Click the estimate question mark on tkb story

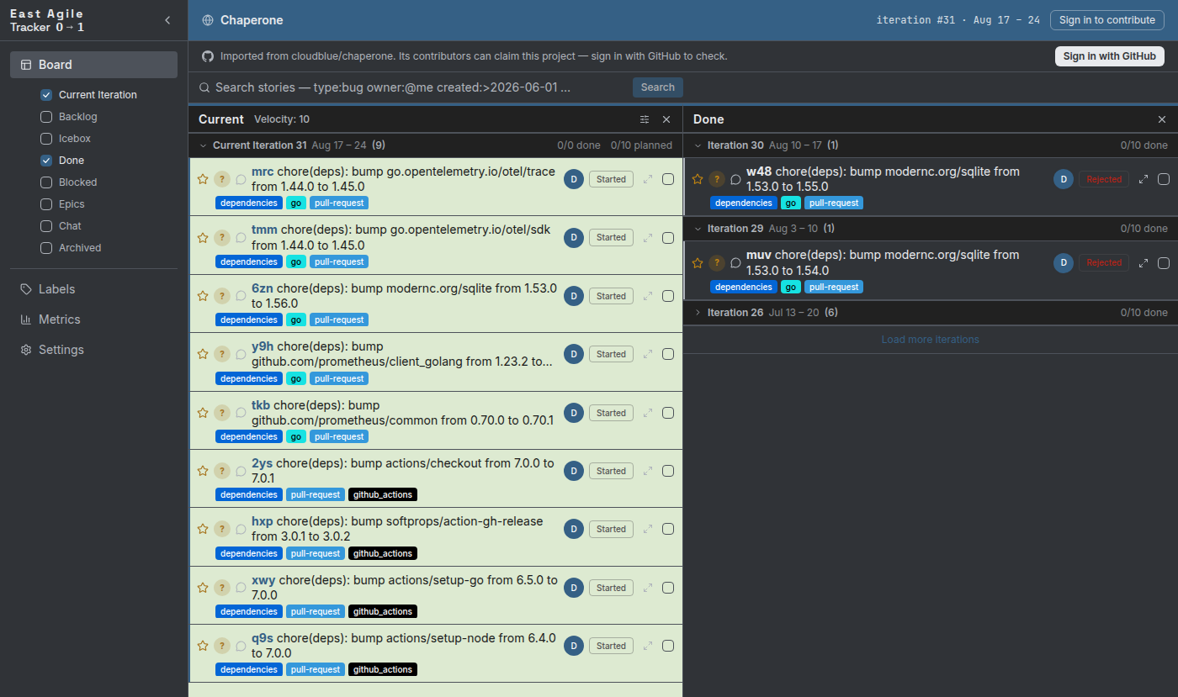[x=221, y=413]
